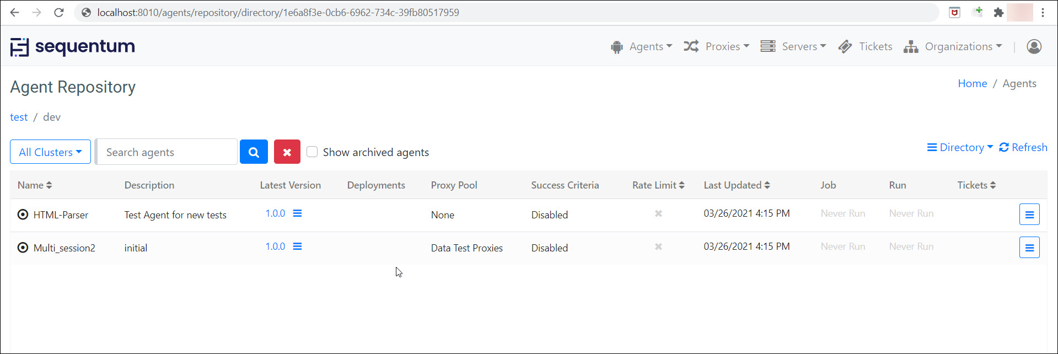Open the Directory dropdown menu

(960, 147)
